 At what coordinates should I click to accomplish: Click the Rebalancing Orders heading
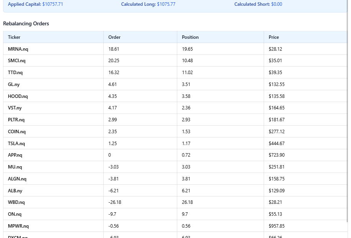[x=26, y=24]
